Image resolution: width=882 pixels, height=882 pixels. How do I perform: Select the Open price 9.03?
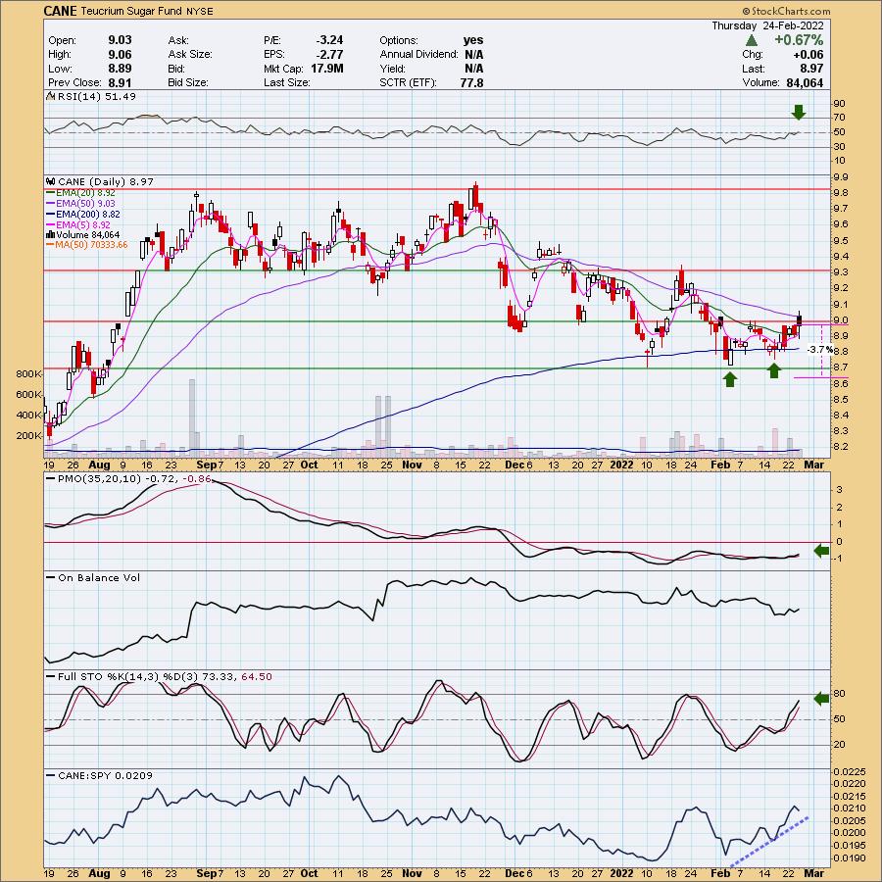(x=120, y=40)
